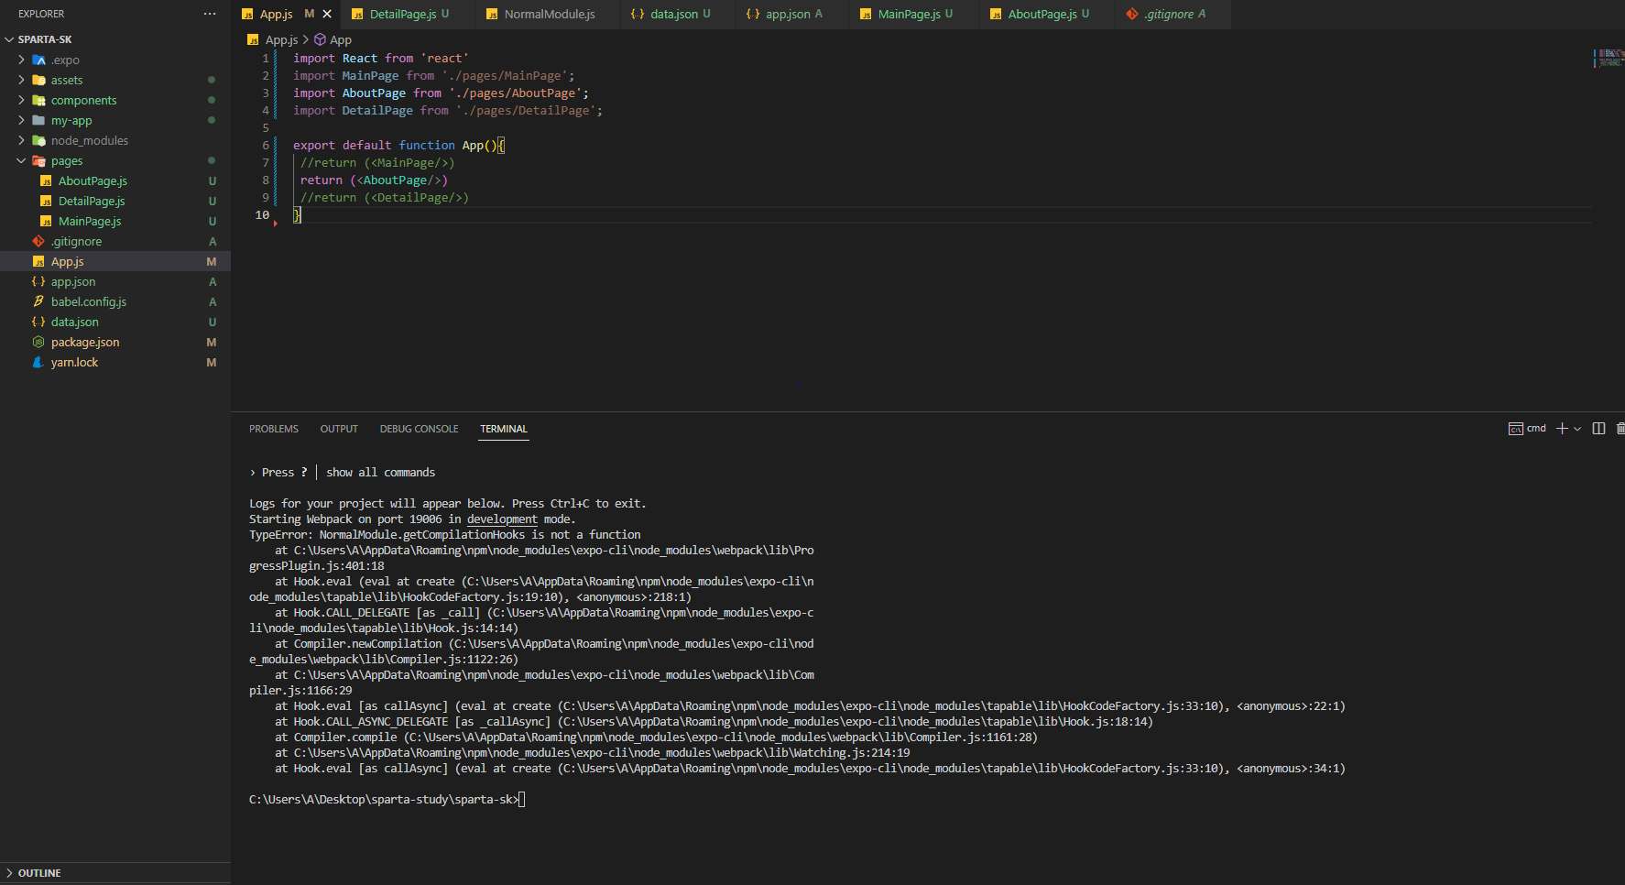The height and width of the screenshot is (885, 1625).
Task: Click the minimap code overview
Action: tap(1609, 58)
